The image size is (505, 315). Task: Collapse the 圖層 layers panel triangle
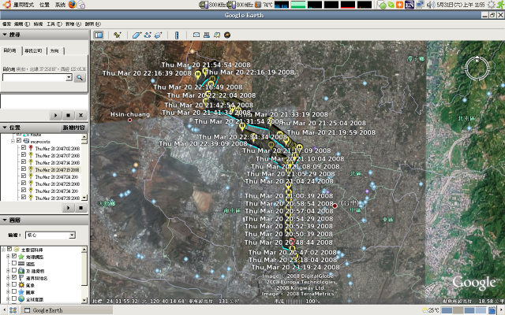5,220
